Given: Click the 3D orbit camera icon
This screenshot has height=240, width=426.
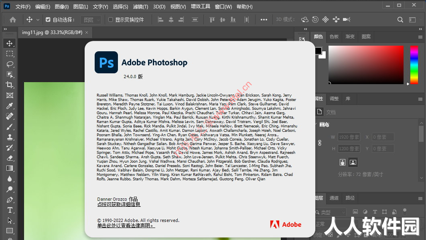Looking at the screenshot, I should pos(305,20).
